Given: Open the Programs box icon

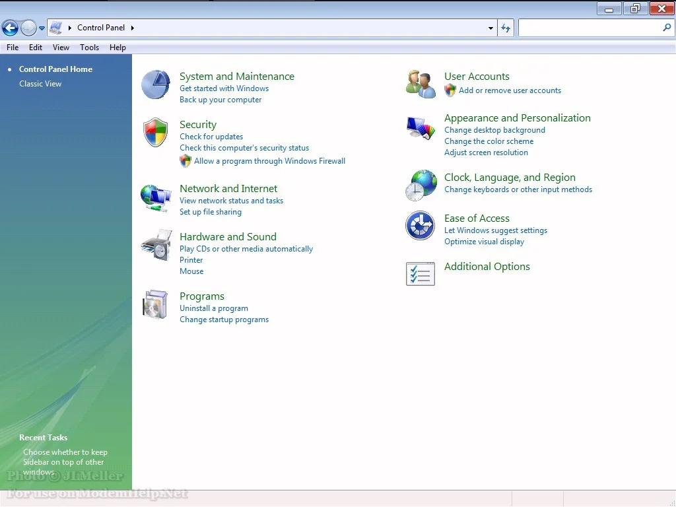Looking at the screenshot, I should [x=156, y=304].
